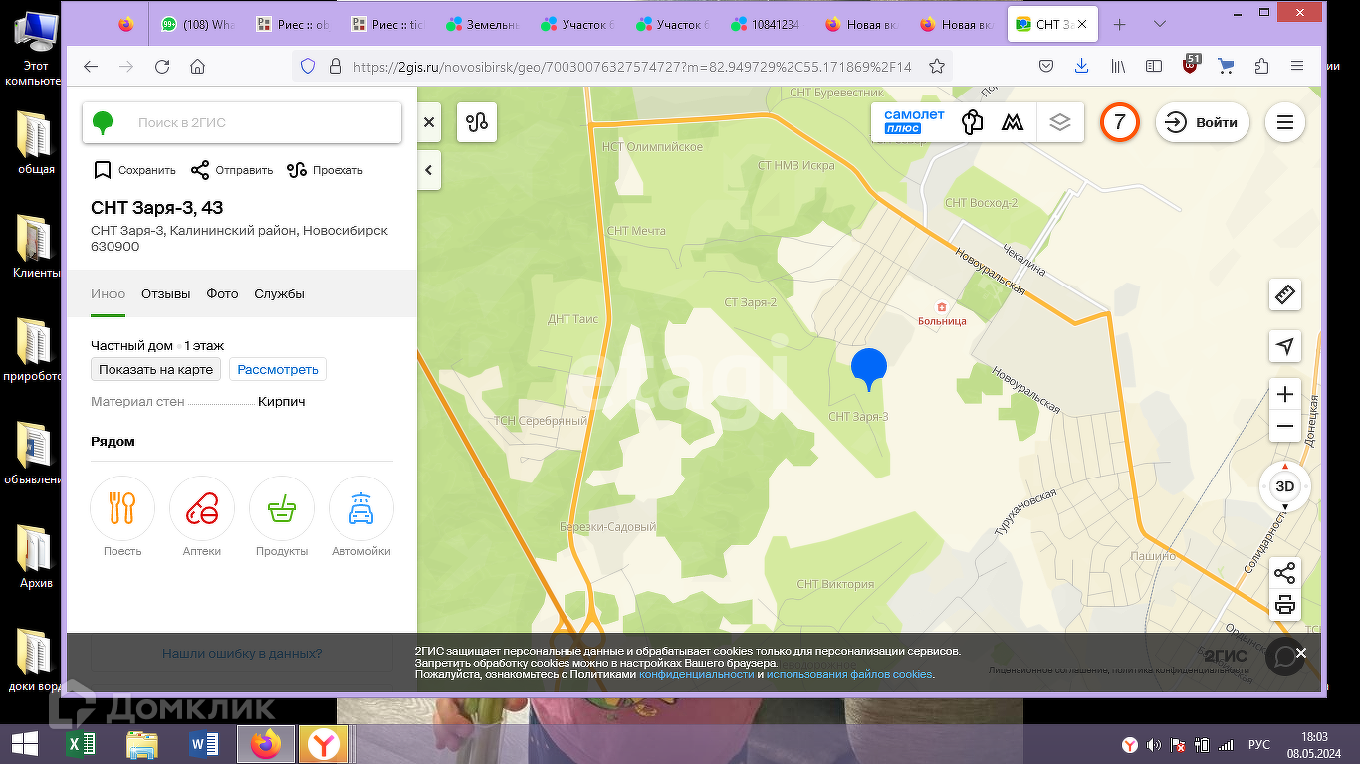Switch to the Отзывы tab

[166, 293]
